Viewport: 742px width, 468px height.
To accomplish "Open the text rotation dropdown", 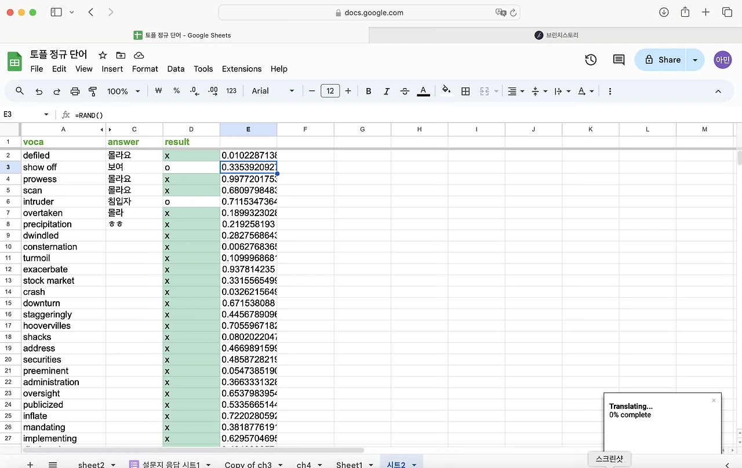I will pyautogui.click(x=586, y=91).
